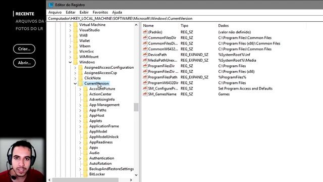Click the Virtual Machine folder icon
323x182 pixels.
76,25
